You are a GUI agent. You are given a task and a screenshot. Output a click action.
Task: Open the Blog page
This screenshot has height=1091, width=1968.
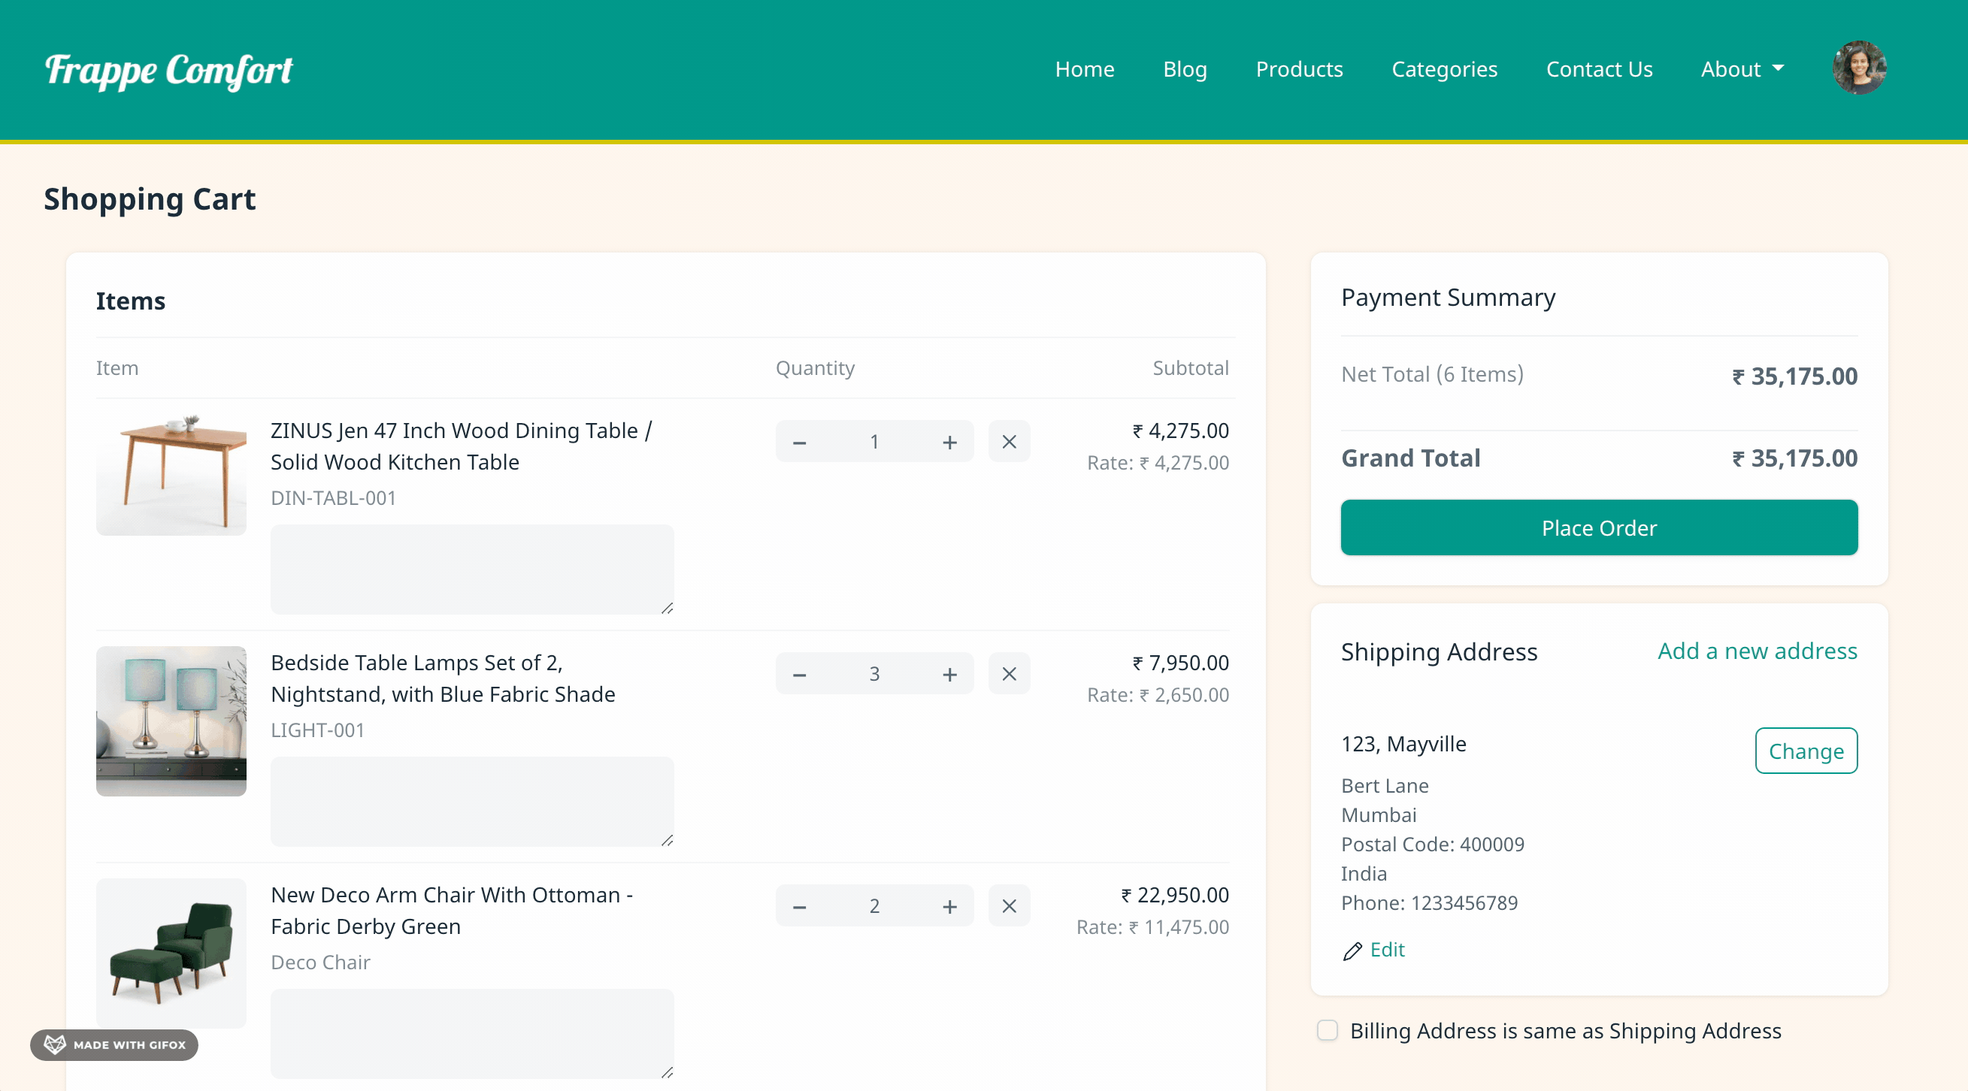[1185, 69]
